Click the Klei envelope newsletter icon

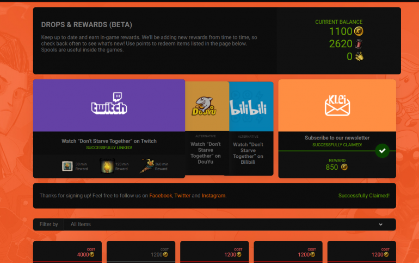[x=337, y=105]
